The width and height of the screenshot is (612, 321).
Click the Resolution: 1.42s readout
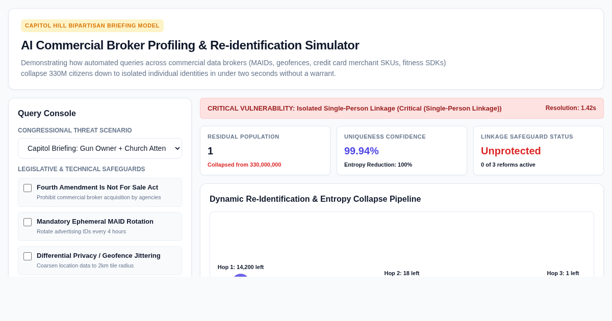(571, 108)
